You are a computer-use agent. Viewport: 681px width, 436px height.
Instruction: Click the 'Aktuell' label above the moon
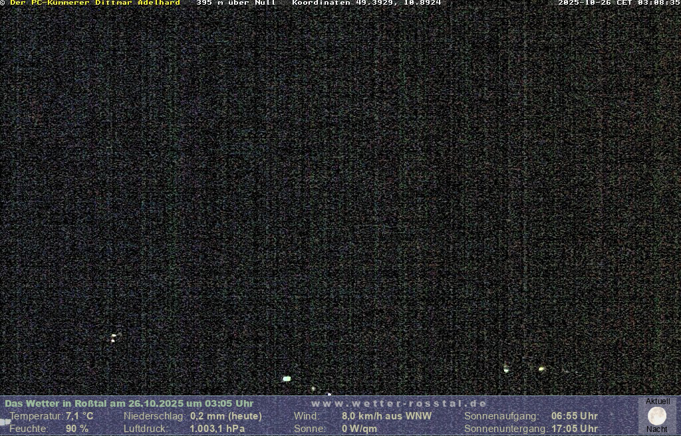(x=658, y=401)
